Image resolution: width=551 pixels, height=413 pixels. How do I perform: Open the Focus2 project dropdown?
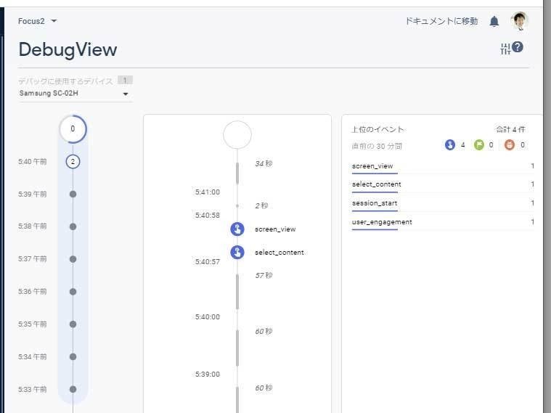tap(37, 21)
